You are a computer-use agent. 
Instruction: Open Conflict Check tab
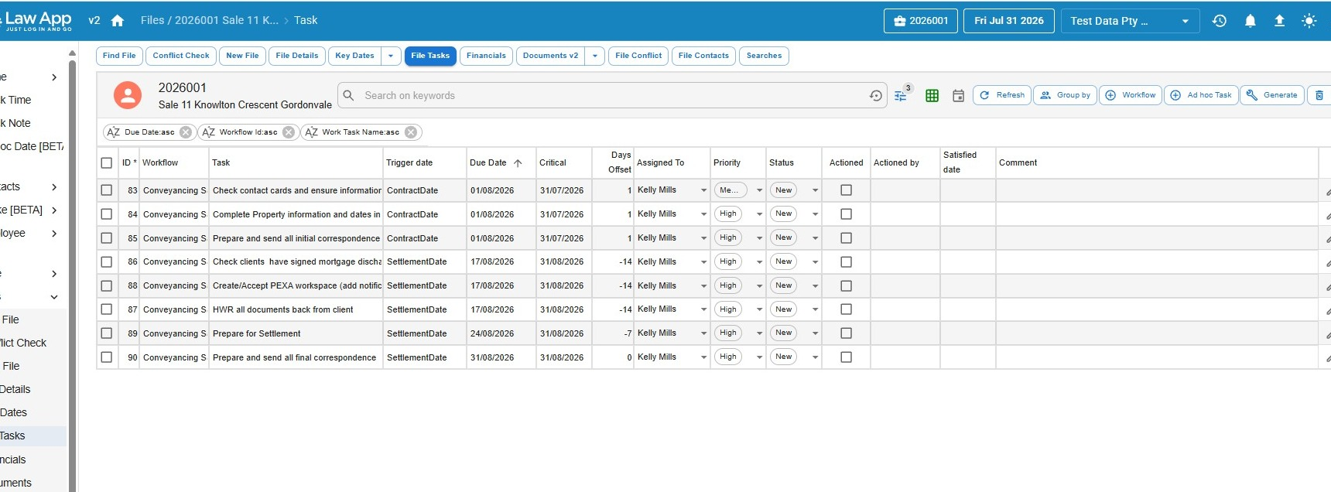[181, 56]
